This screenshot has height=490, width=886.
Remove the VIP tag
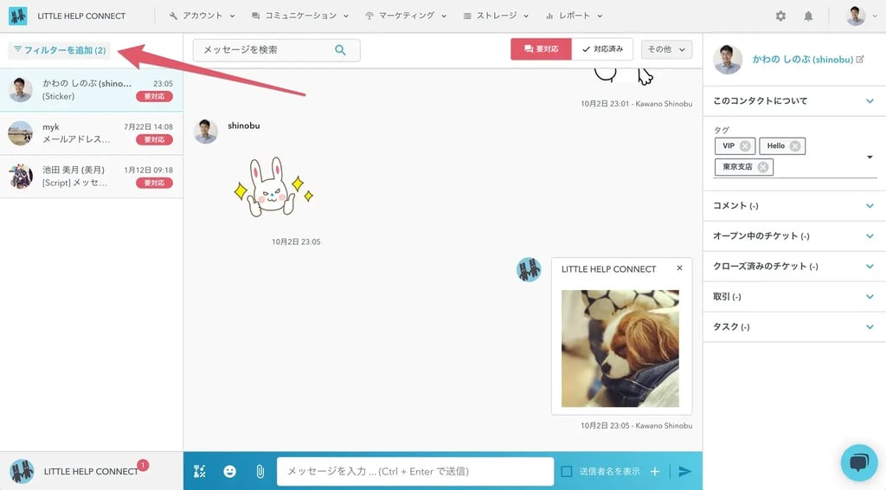click(x=745, y=145)
